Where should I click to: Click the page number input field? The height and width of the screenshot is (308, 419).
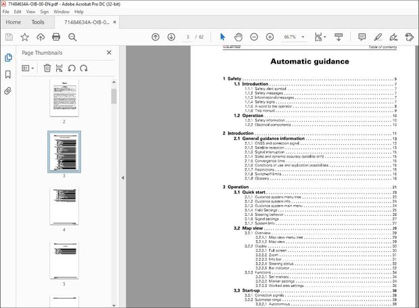[x=188, y=37]
